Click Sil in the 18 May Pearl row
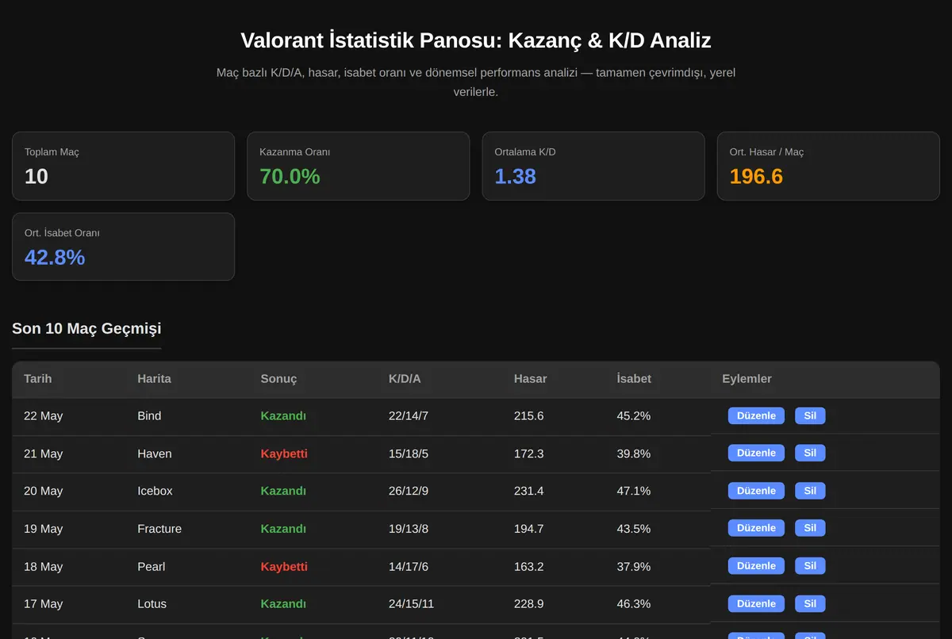 pos(810,566)
